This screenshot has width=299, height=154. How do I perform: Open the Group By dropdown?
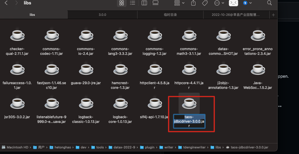coord(179,3)
